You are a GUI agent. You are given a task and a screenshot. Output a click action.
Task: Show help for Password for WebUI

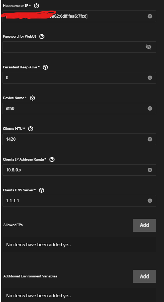pos(42,37)
